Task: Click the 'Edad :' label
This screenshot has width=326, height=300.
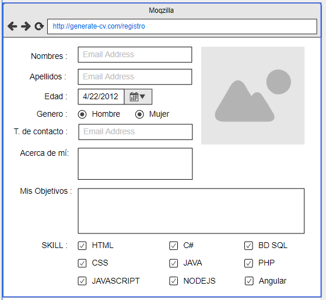Action: pos(56,96)
